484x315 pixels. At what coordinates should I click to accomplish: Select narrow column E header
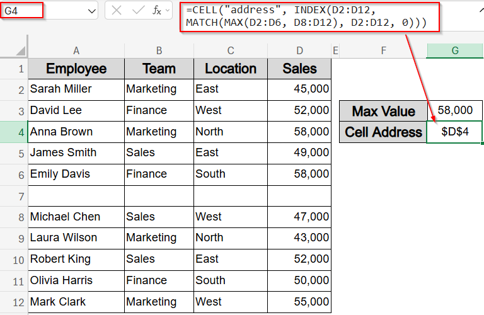pyautogui.click(x=335, y=50)
